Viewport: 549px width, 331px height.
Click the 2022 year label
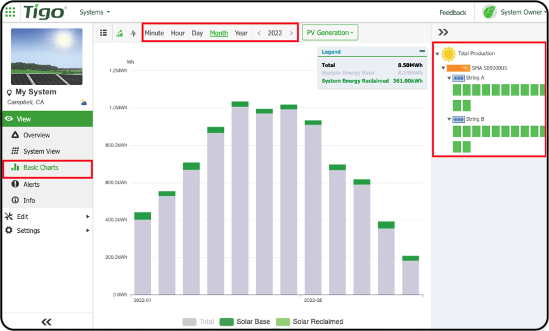[275, 33]
